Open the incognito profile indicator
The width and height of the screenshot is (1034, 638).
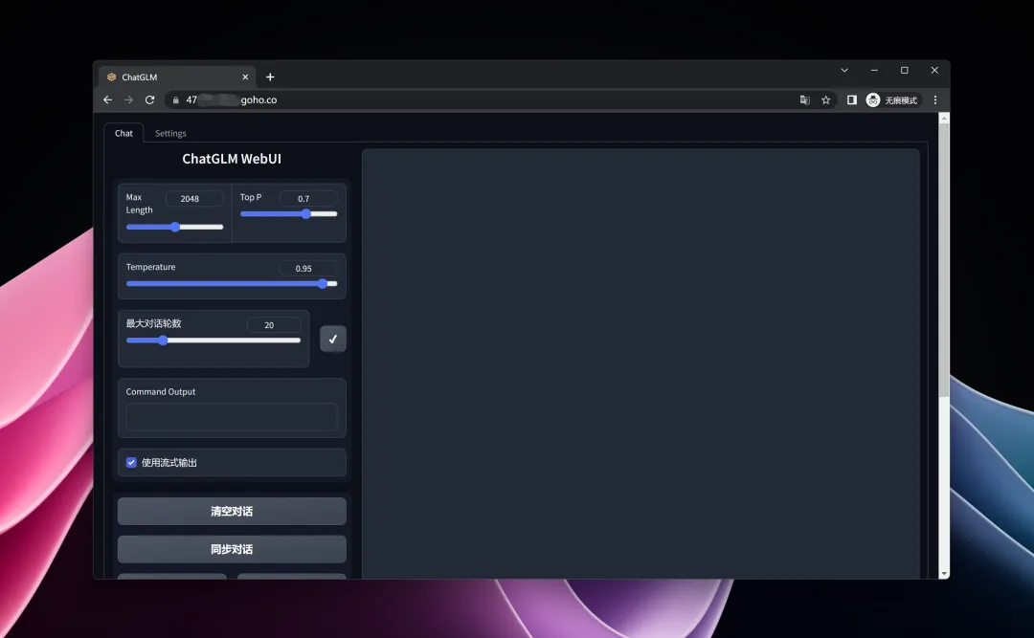pyautogui.click(x=892, y=100)
